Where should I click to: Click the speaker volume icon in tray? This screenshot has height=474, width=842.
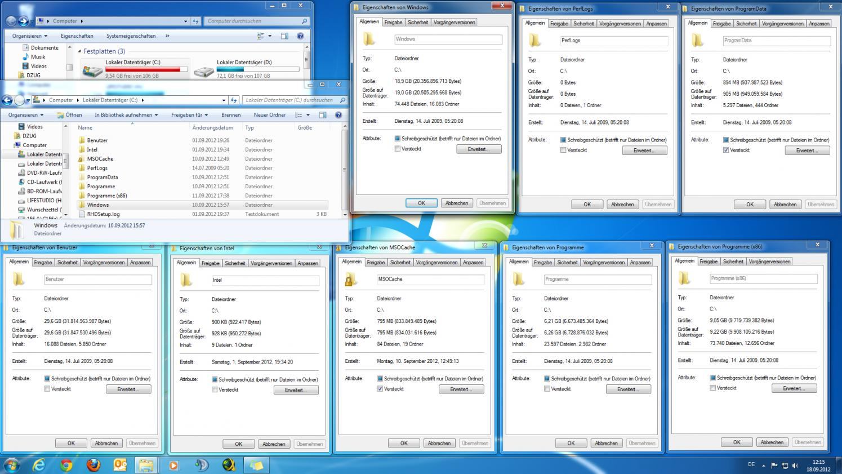(x=795, y=466)
